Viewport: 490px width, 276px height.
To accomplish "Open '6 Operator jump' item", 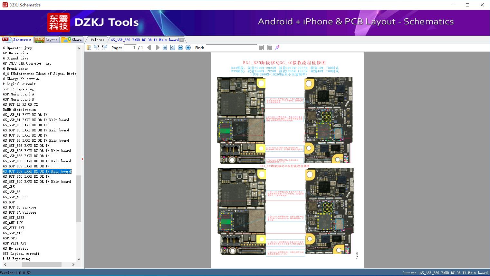I will (17, 48).
